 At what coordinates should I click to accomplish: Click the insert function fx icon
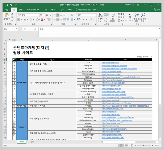click(x=35, y=29)
